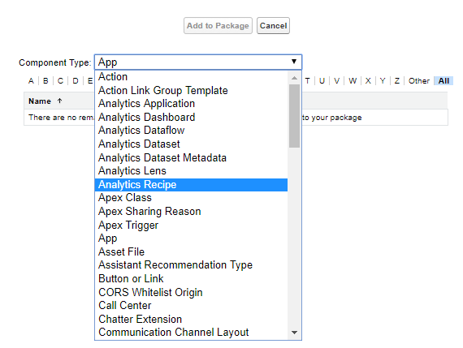
Task: Filter names by letter W
Action: pyautogui.click(x=353, y=81)
